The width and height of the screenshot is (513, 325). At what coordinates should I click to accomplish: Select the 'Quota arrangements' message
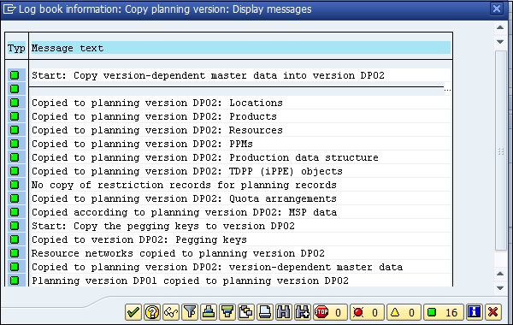tap(184, 198)
